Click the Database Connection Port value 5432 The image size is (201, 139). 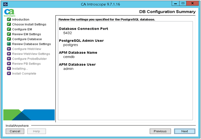point(67,33)
